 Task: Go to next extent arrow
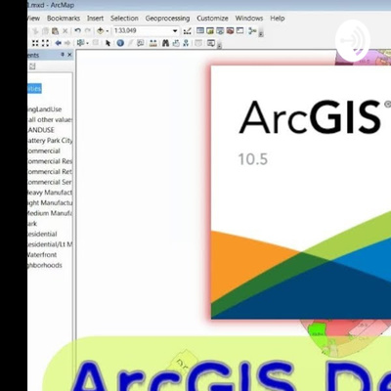tap(67, 43)
